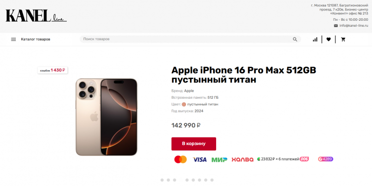Open the Каталог товаров menu
Viewport: 372px width, 186px height.
(36, 39)
